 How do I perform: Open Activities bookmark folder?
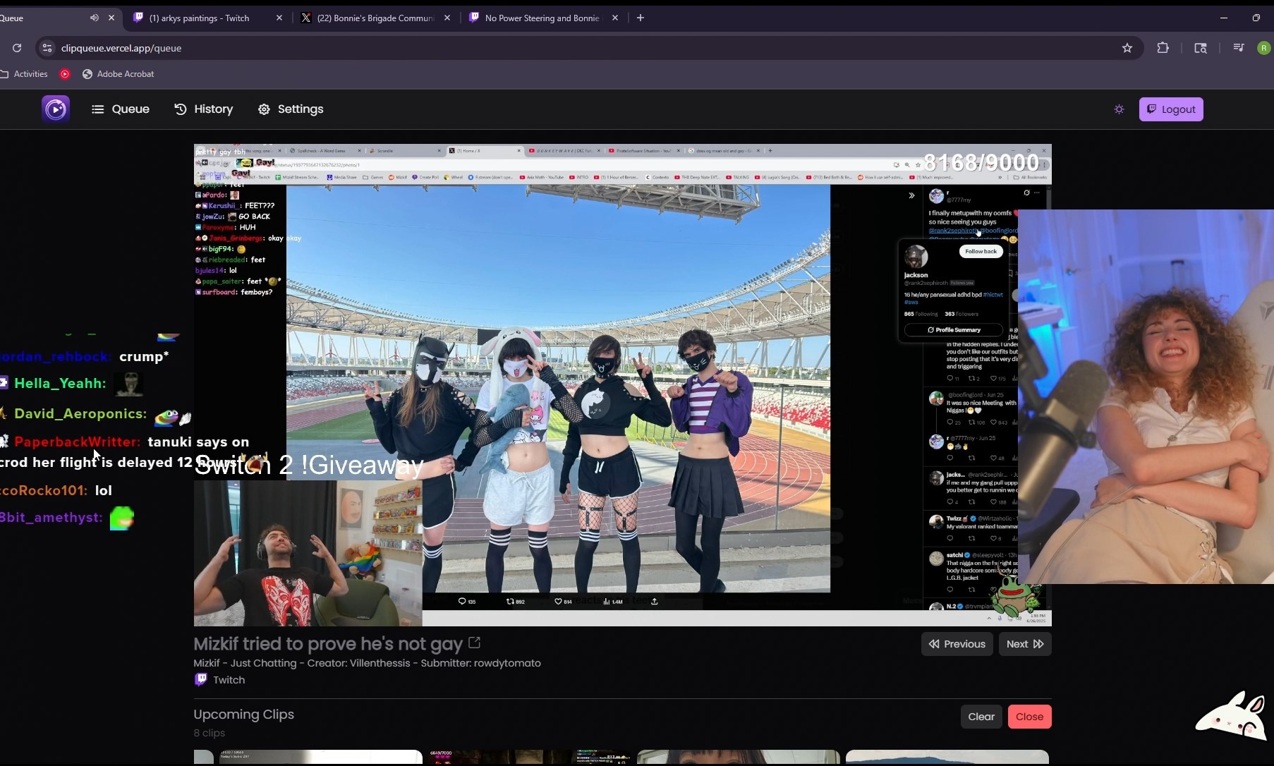(x=24, y=74)
